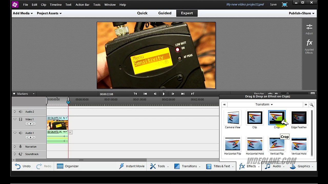The image size is (328, 184).
Task: Step forward one frame
Action: click(173, 94)
